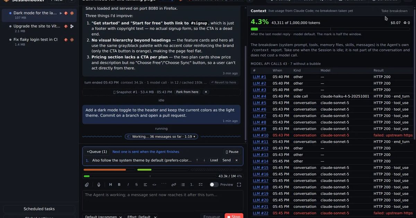Attach a file with the paperclip icon
Image resolution: width=416 pixels, height=218 pixels.
(87, 185)
